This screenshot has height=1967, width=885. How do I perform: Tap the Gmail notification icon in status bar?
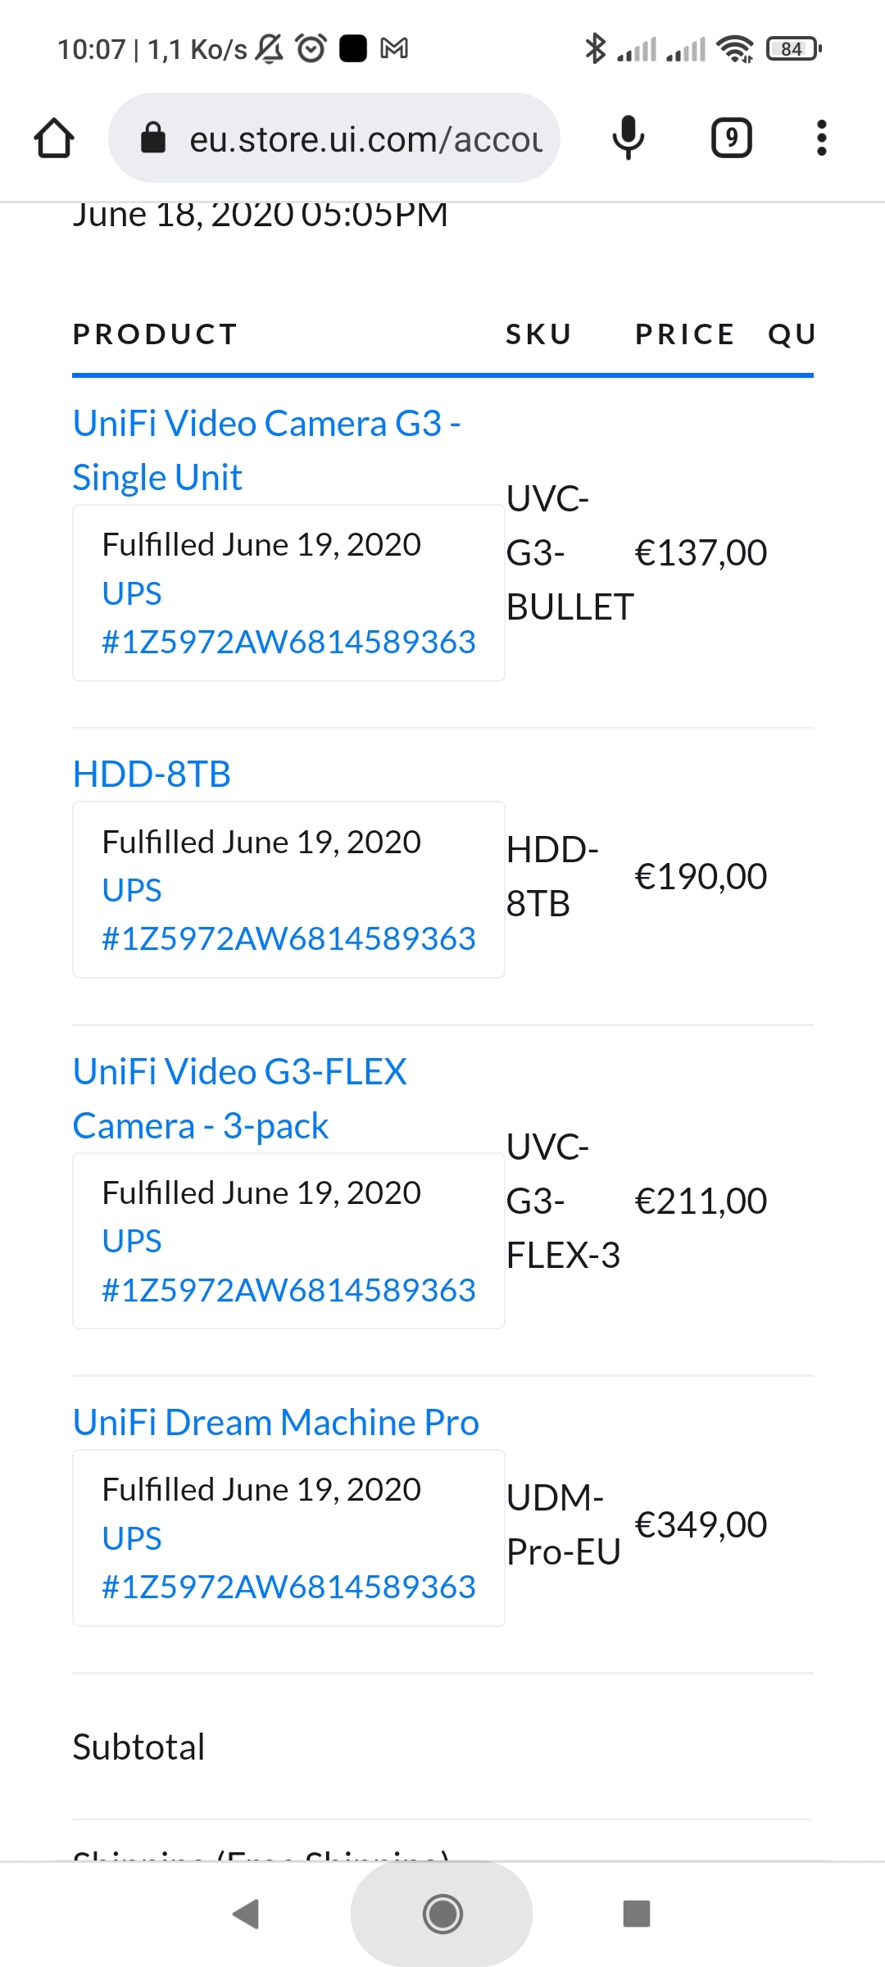pos(394,49)
